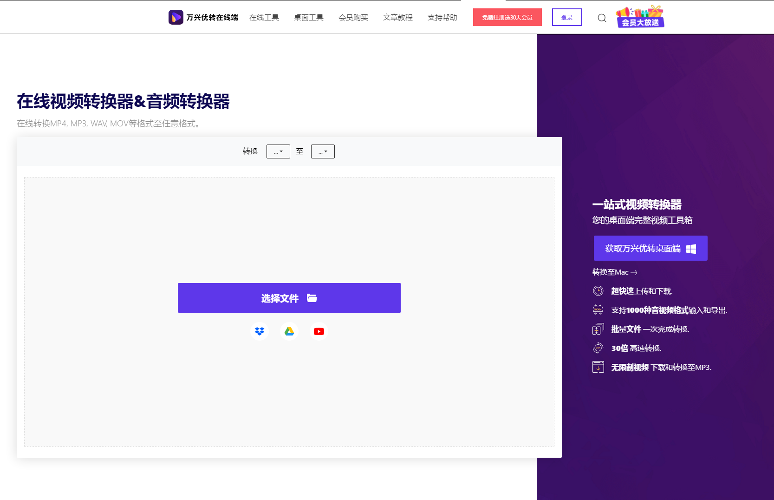Expand the 1000种音视频格式 feature icon
Screen dimensions: 774x500
598,309
